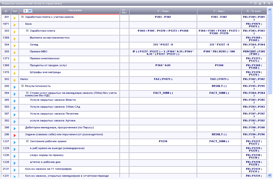Collapse the Стоим услуг закрытых node
This screenshot has height=179, width=273.
click(27, 93)
